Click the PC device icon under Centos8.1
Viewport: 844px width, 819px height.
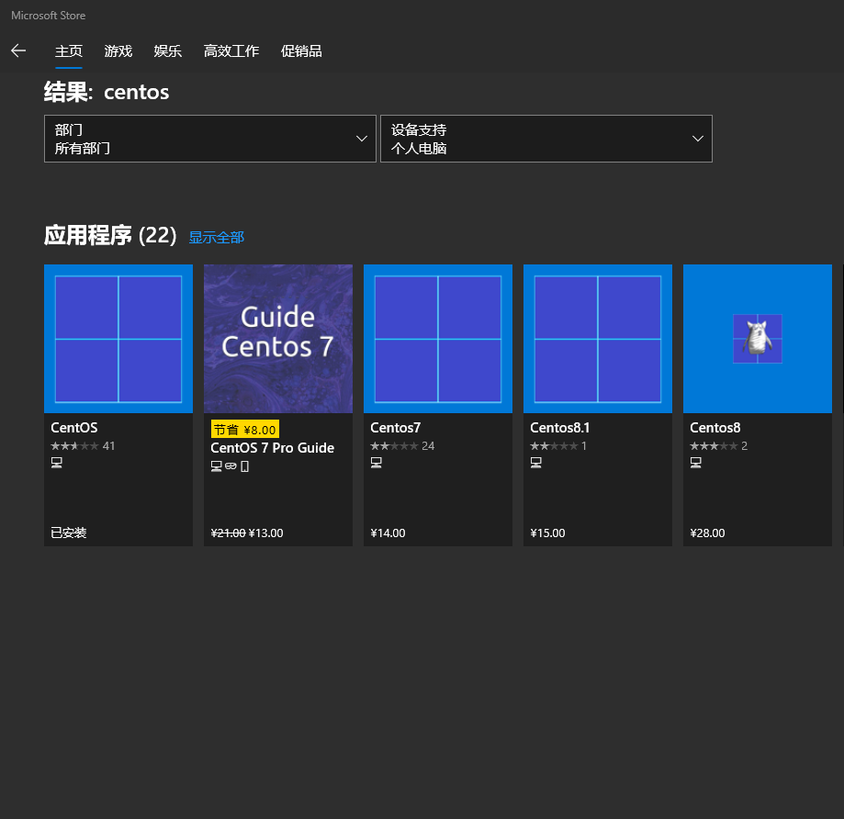pos(536,463)
